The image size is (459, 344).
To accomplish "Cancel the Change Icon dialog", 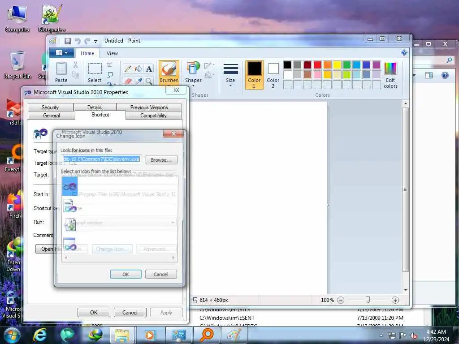I will pos(161,275).
